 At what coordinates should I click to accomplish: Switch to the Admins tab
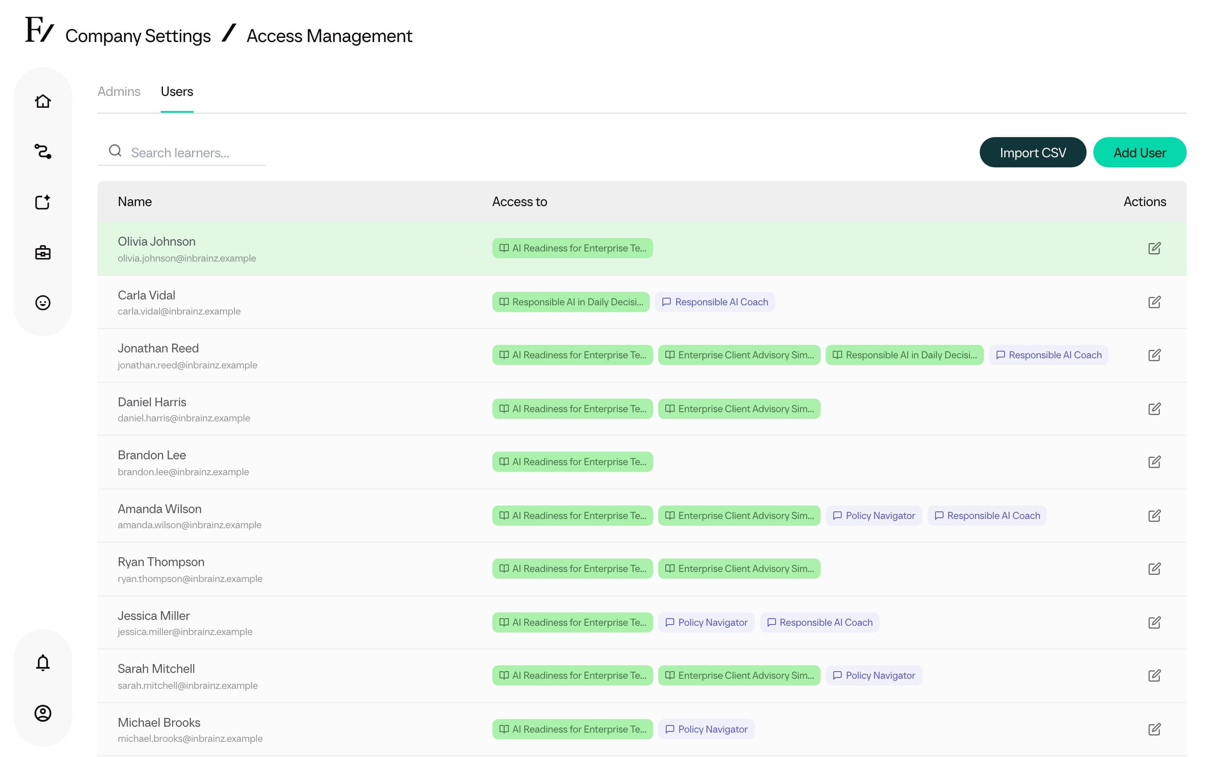119,92
